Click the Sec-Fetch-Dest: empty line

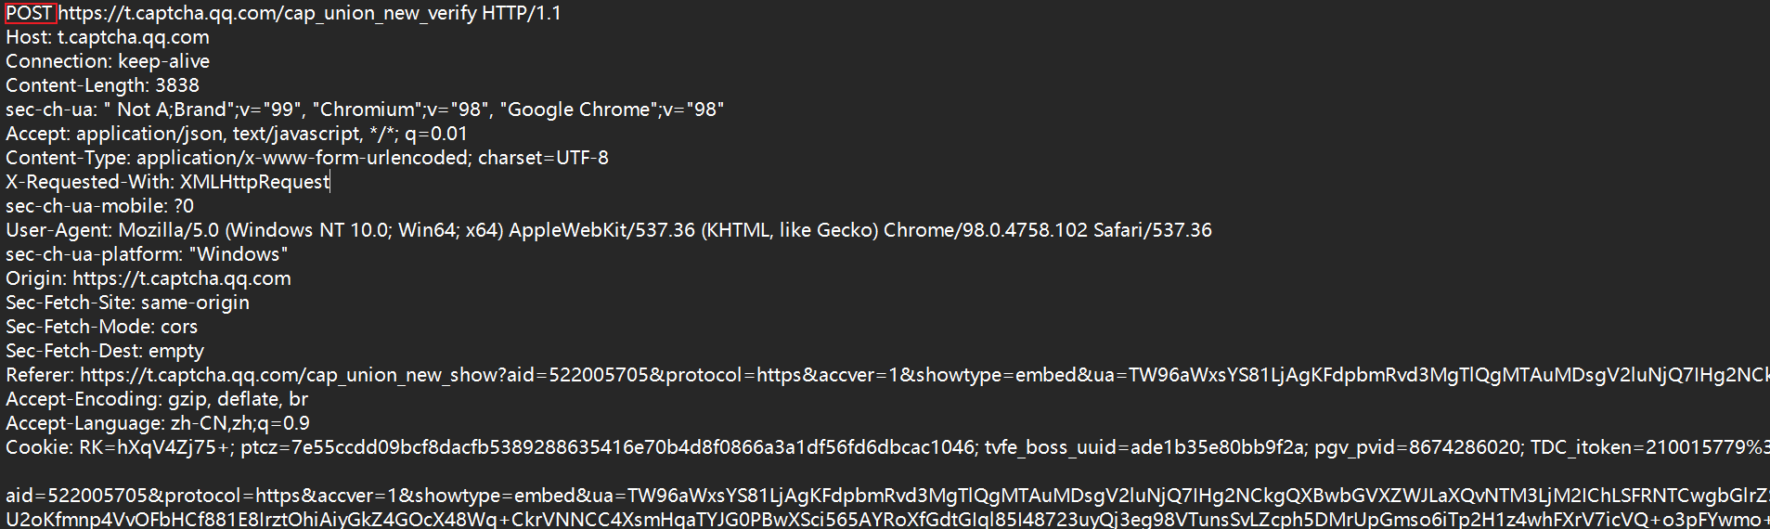[x=104, y=351]
